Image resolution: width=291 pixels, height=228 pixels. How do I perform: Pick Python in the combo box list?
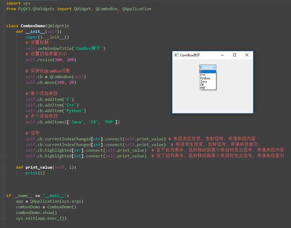tap(208, 78)
